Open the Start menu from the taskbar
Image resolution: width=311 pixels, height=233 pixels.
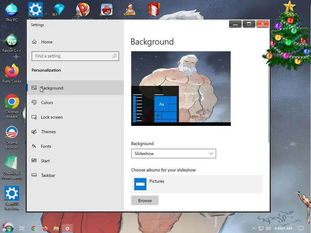pos(8,228)
